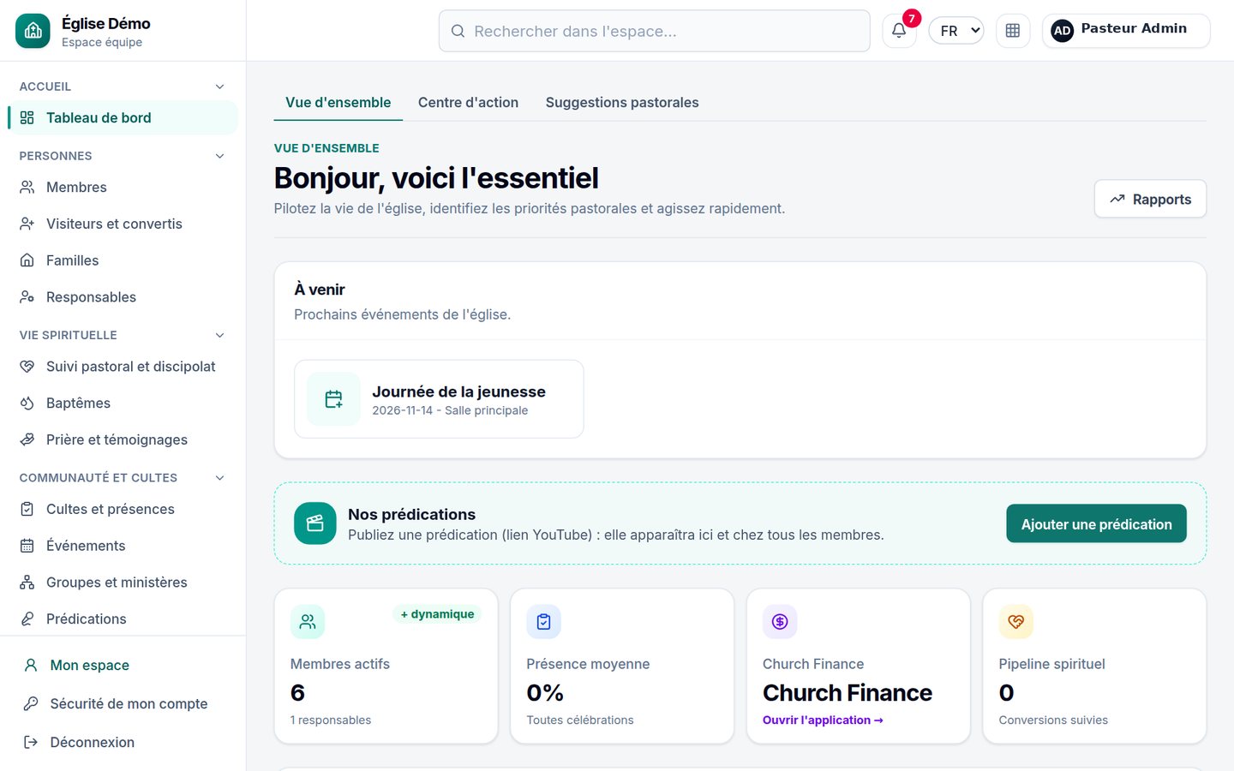The width and height of the screenshot is (1234, 771).
Task: Click the Familles house icon
Action: pyautogui.click(x=27, y=260)
